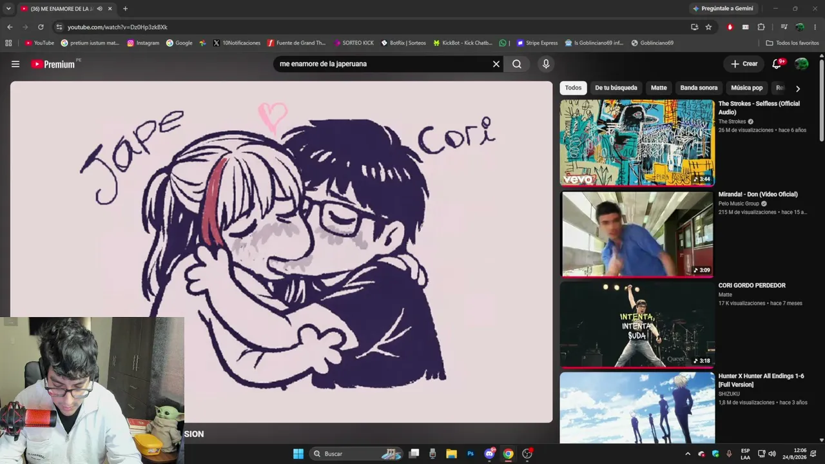Open the Google bookmark
Viewport: 825px width, 464px height.
click(179, 43)
